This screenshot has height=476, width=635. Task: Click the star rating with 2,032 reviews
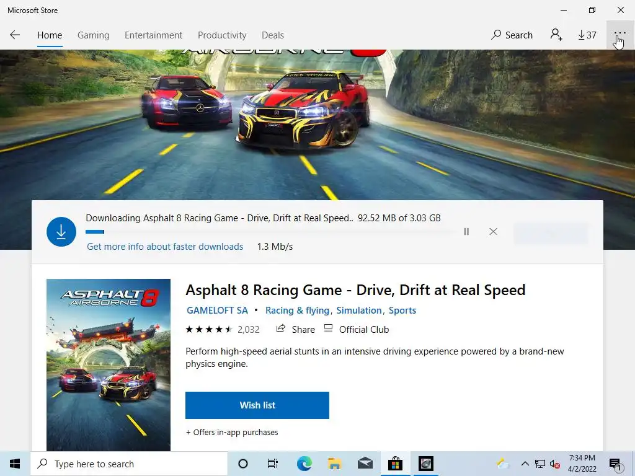[x=223, y=330]
